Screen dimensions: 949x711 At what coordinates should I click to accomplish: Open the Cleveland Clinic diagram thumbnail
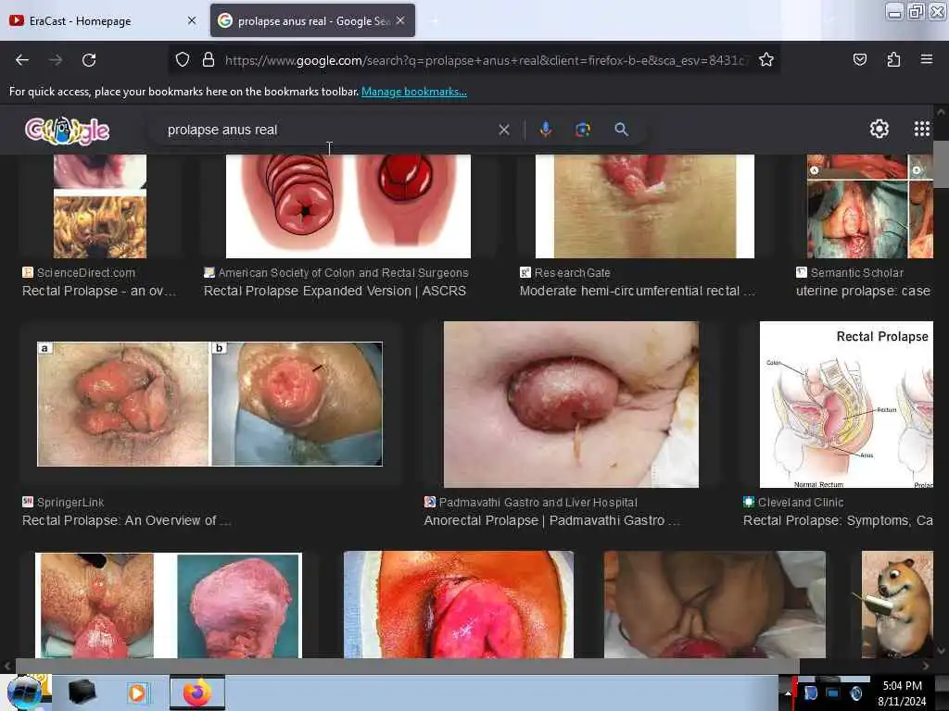point(846,405)
